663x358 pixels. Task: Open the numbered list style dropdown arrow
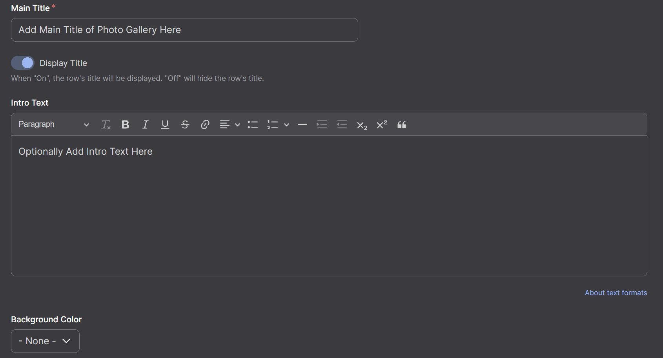pos(287,125)
